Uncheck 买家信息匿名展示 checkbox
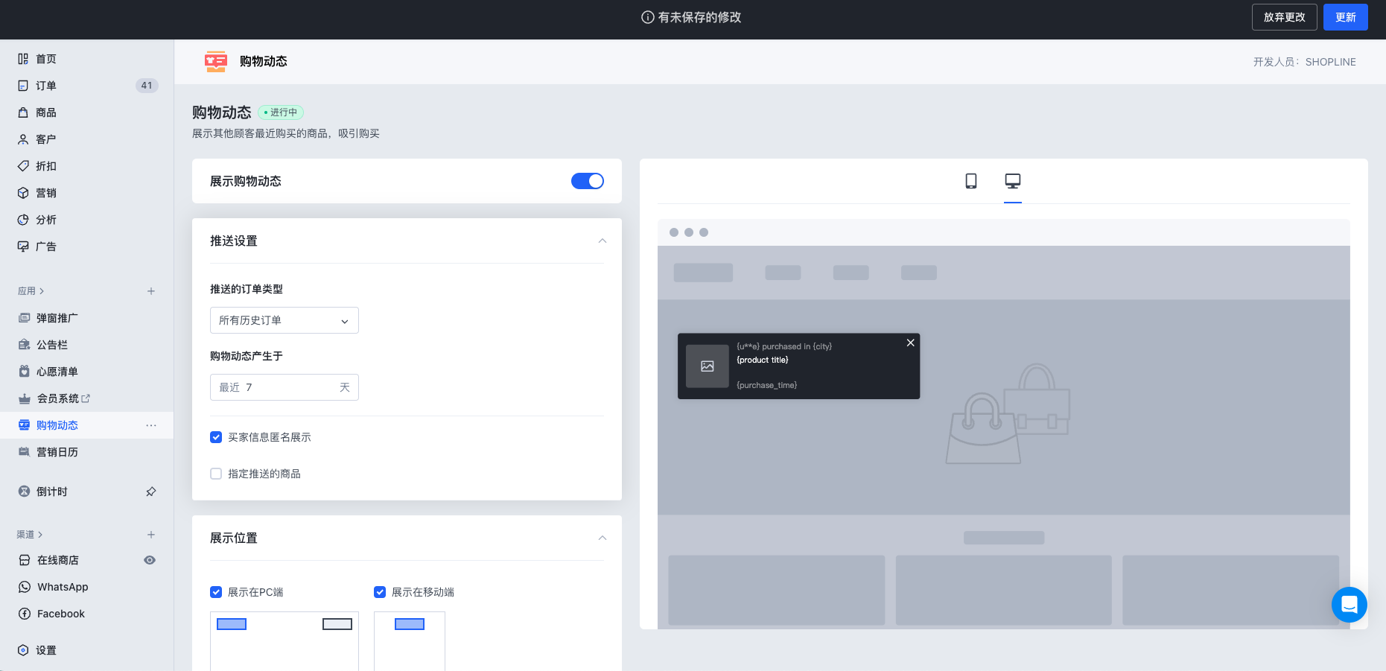This screenshot has width=1386, height=671. pyautogui.click(x=216, y=437)
